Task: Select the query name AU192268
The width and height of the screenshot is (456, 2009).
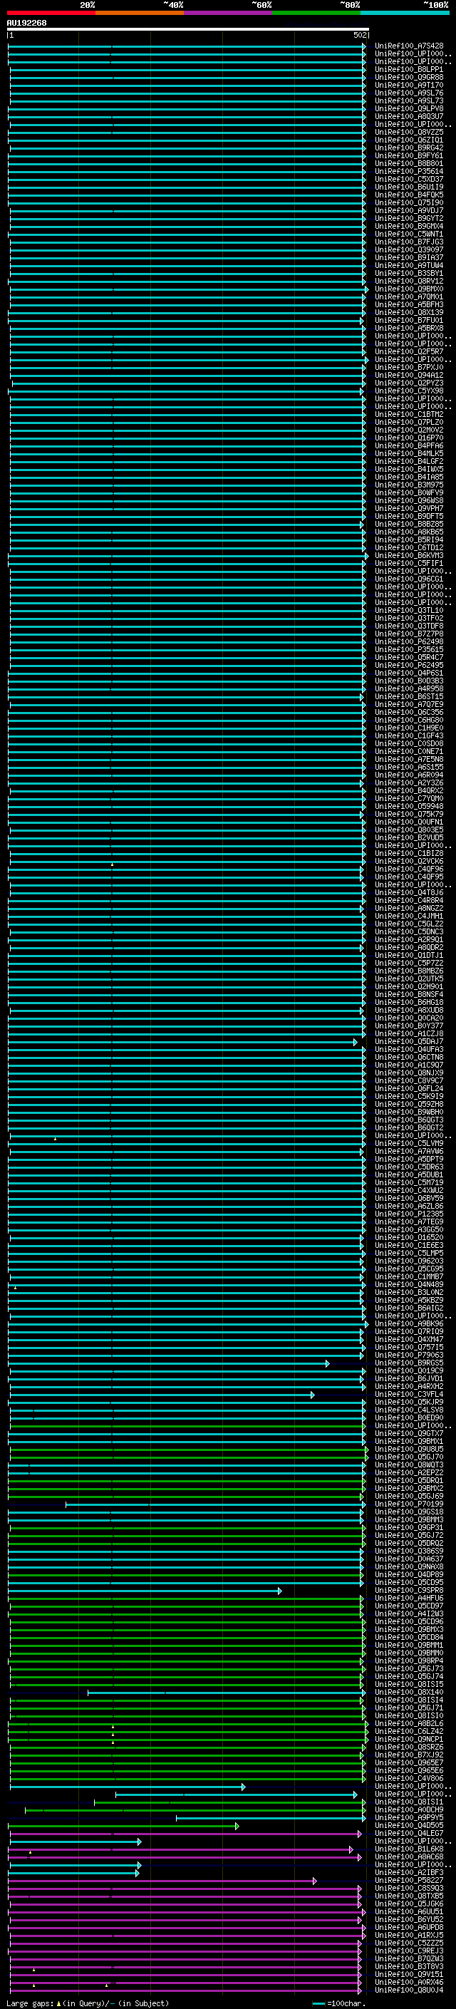Action: point(26,24)
